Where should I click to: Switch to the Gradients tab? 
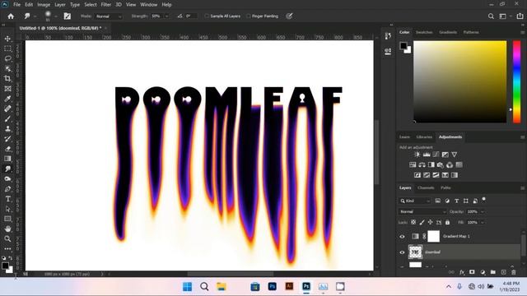pyautogui.click(x=448, y=32)
